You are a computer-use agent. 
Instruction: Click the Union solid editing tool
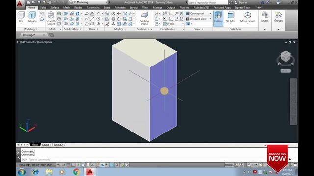click(66, 13)
